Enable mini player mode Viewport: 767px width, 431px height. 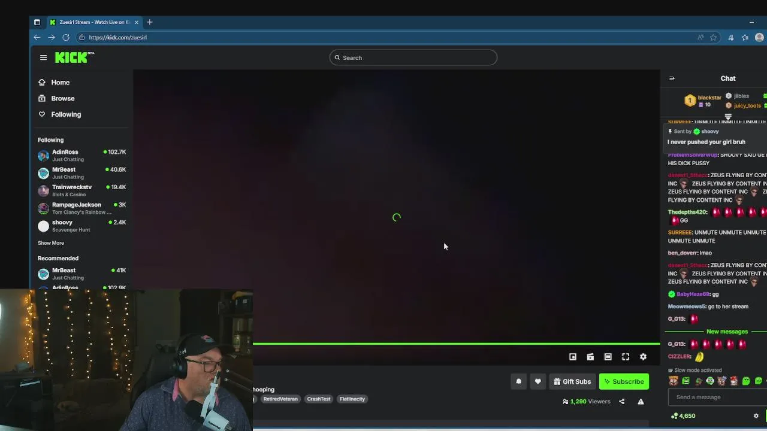573,357
